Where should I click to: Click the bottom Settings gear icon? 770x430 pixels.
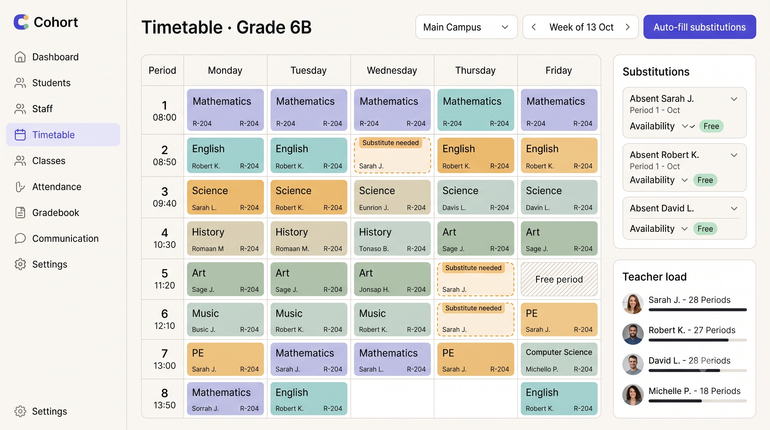tap(20, 412)
